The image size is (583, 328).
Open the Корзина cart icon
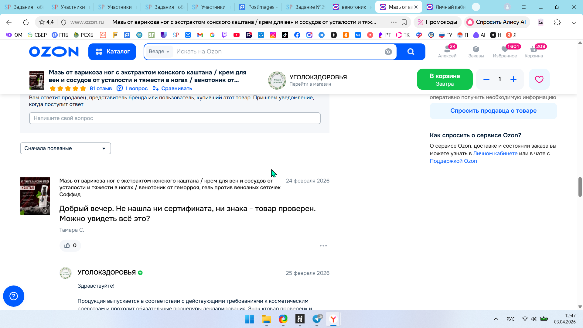534,51
